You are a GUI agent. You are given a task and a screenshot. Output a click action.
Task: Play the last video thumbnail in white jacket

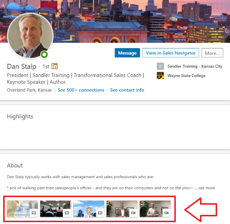(155, 209)
